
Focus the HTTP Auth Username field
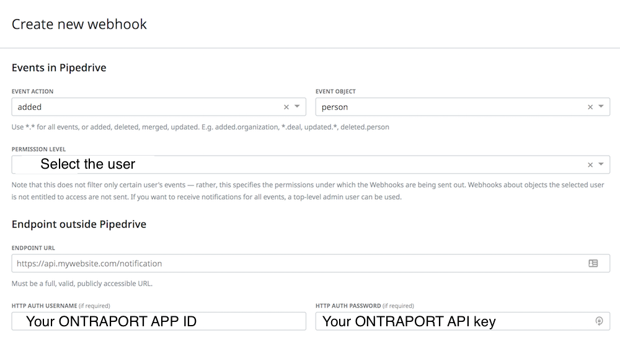[159, 321]
